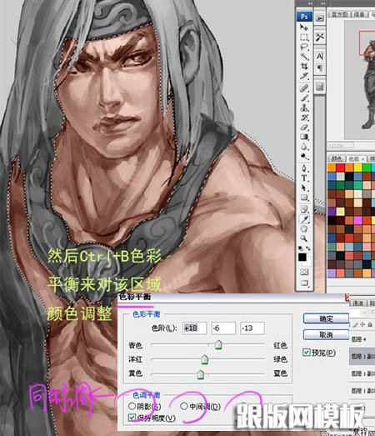375x436 pixels.
Task: Pick the bright magenta swatch
Action: [357, 221]
